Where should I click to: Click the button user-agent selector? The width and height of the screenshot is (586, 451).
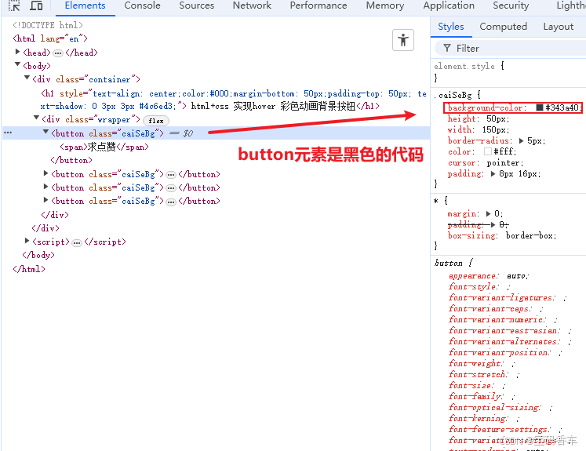[448, 263]
